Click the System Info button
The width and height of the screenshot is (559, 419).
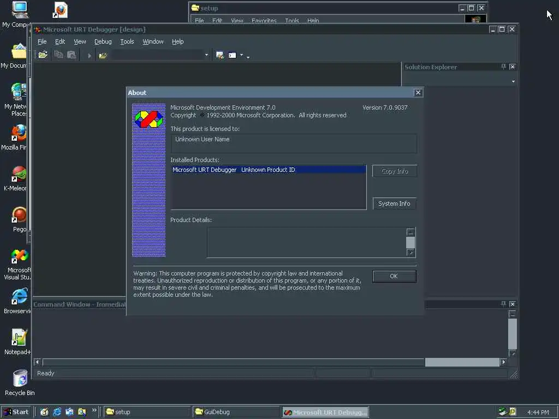coord(394,203)
